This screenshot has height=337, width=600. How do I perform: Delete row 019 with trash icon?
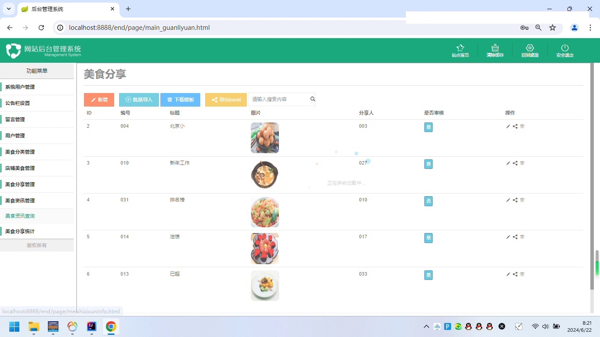point(522,163)
